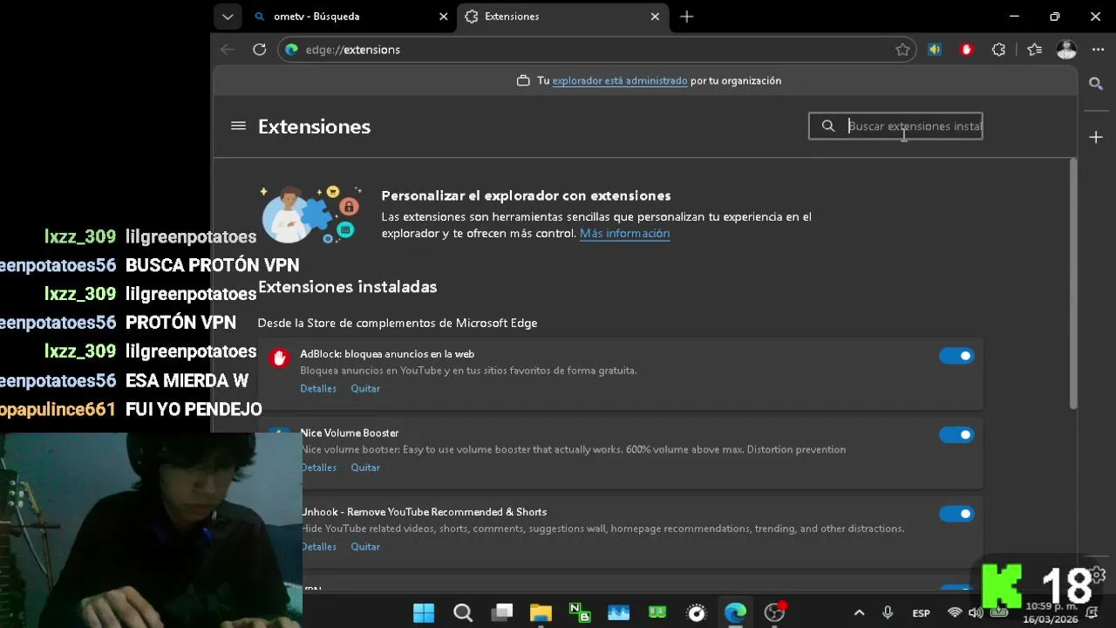Open a new browser tab

[x=687, y=17]
